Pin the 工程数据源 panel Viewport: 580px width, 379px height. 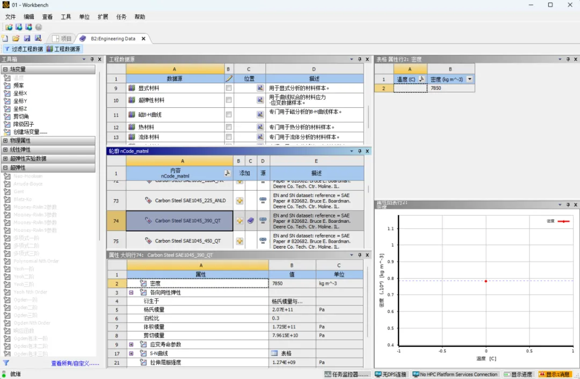[359, 59]
